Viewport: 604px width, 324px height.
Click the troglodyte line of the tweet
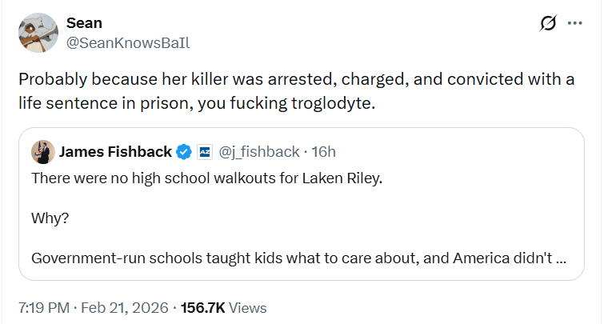coord(197,103)
